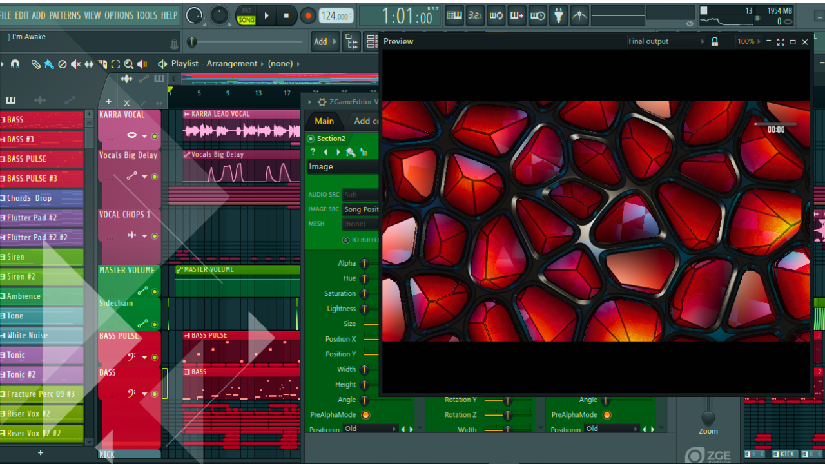
Task: Switch to SONG mode
Action: click(x=246, y=20)
